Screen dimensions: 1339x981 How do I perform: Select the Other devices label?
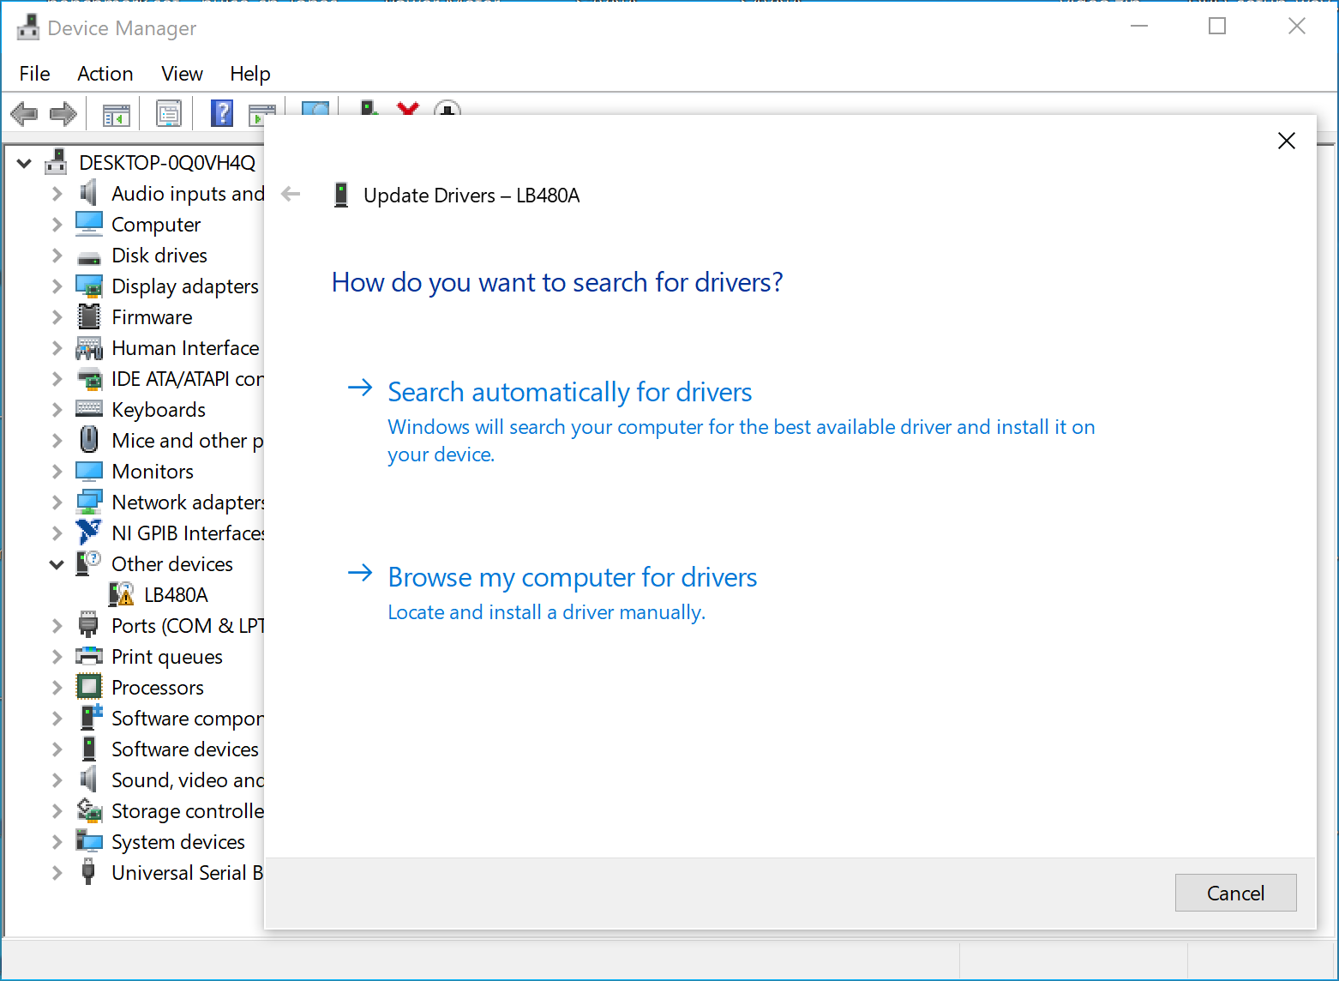172,564
